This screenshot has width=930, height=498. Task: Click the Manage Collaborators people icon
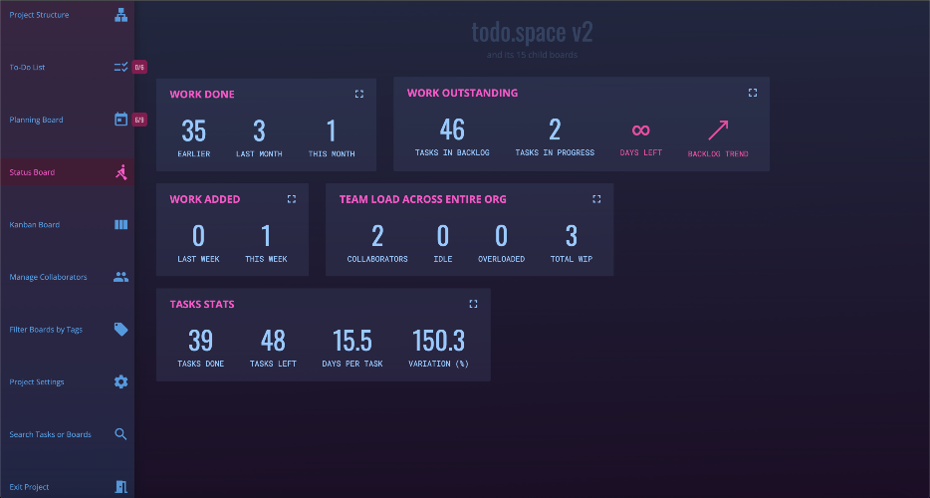pos(121,277)
